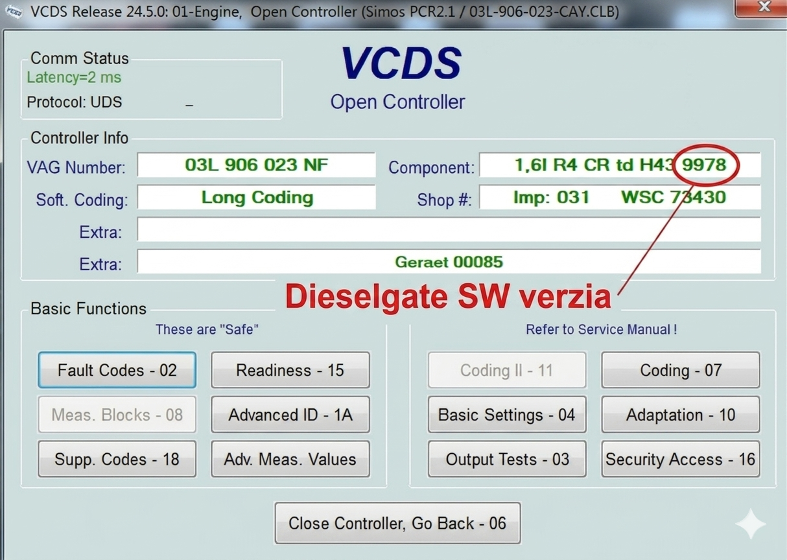The height and width of the screenshot is (560, 787).
Task: Click the Controller Info group label
Action: tap(80, 137)
